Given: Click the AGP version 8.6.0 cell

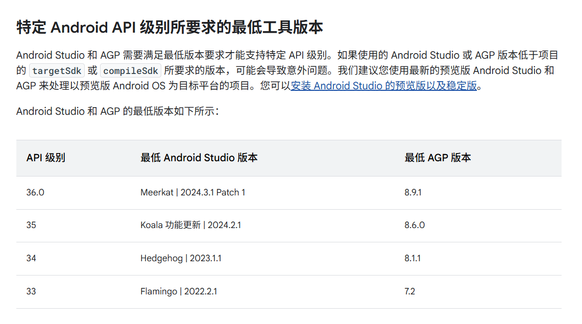Looking at the screenshot, I should pyautogui.click(x=414, y=225).
